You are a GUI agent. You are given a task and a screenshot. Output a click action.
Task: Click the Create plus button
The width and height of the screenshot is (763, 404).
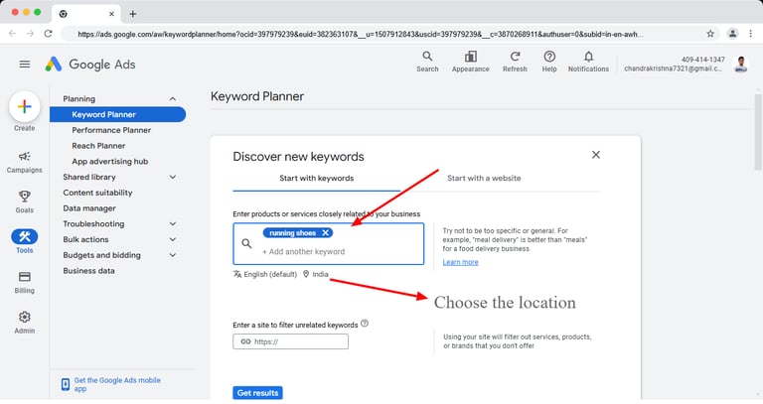pyautogui.click(x=24, y=106)
